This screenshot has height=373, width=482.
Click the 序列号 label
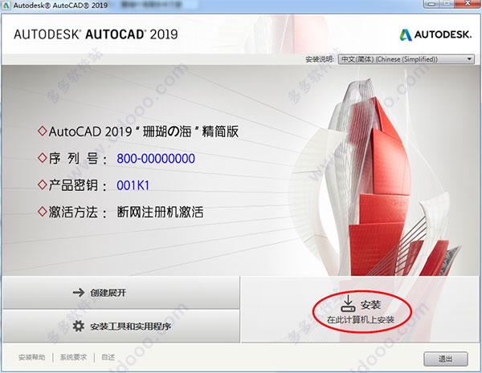click(x=77, y=159)
